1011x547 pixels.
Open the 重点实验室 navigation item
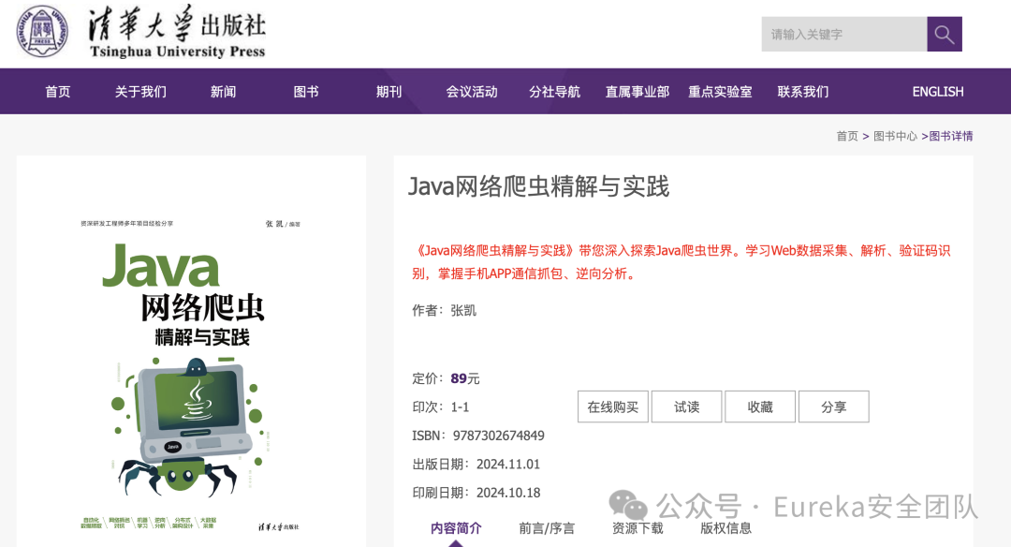(720, 92)
